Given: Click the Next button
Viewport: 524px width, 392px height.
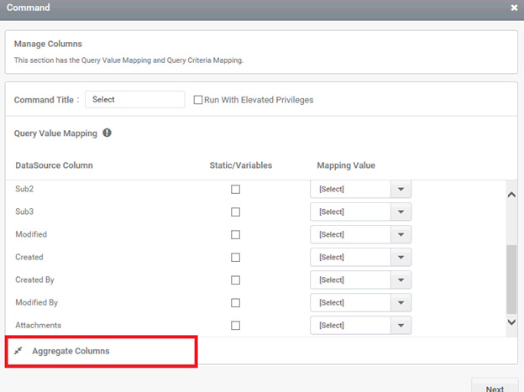Looking at the screenshot, I should (x=495, y=388).
